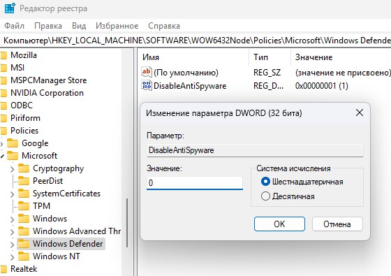Image resolution: width=391 pixels, height=276 pixels.
Task: Expand the Windows Defender key
Action: [13, 245]
